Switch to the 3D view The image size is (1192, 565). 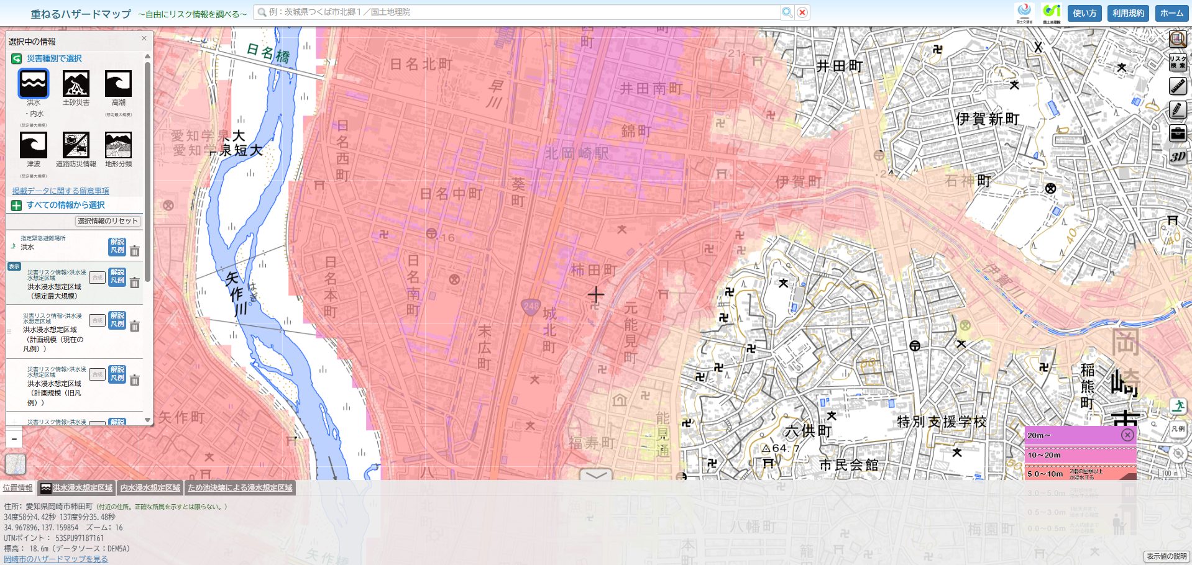[1178, 156]
